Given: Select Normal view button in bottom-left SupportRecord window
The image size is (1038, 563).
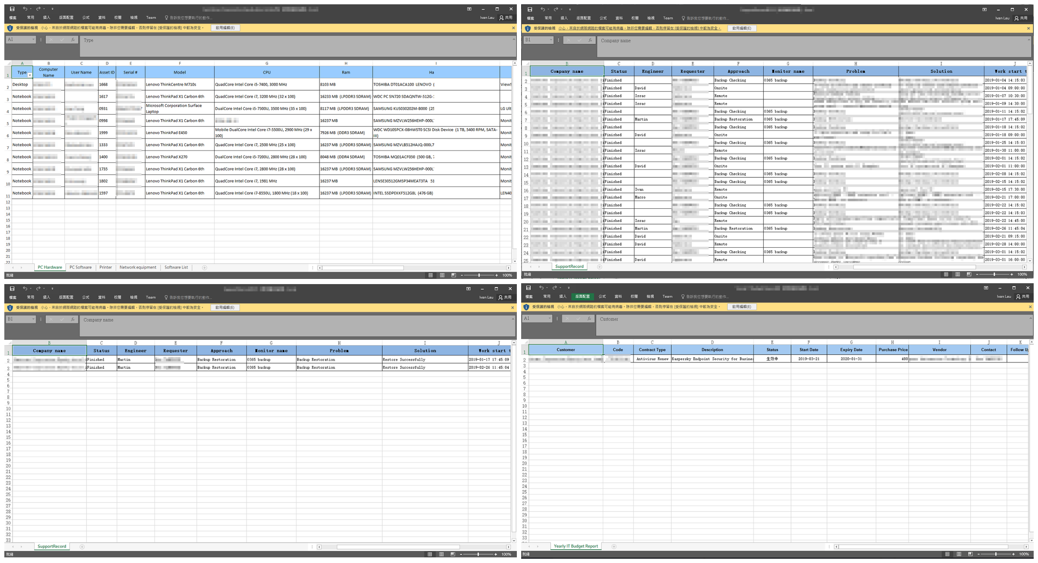Looking at the screenshot, I should (x=429, y=554).
